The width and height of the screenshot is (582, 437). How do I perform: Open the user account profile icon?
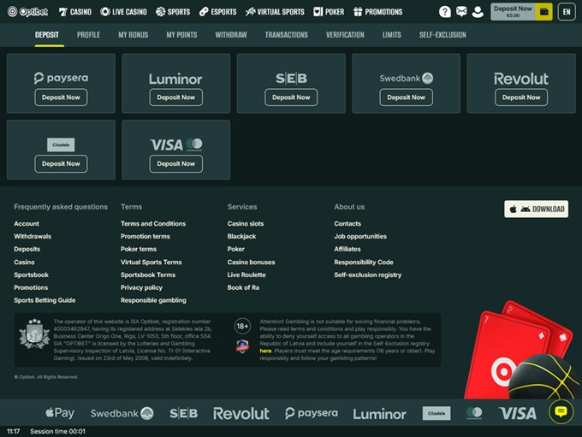click(x=477, y=12)
